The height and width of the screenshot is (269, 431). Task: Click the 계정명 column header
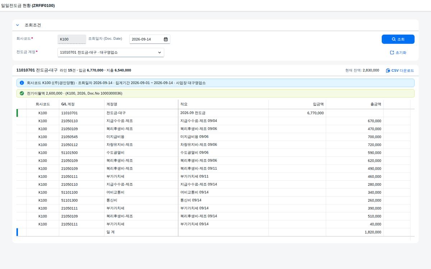click(141, 104)
